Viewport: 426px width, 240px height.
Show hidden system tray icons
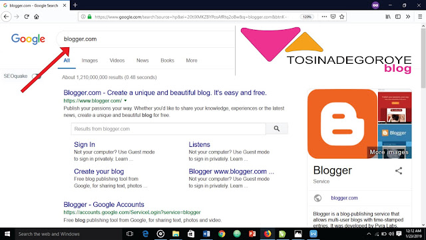click(369, 234)
